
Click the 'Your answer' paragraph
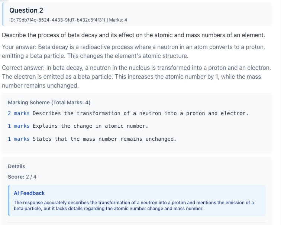coord(133,51)
